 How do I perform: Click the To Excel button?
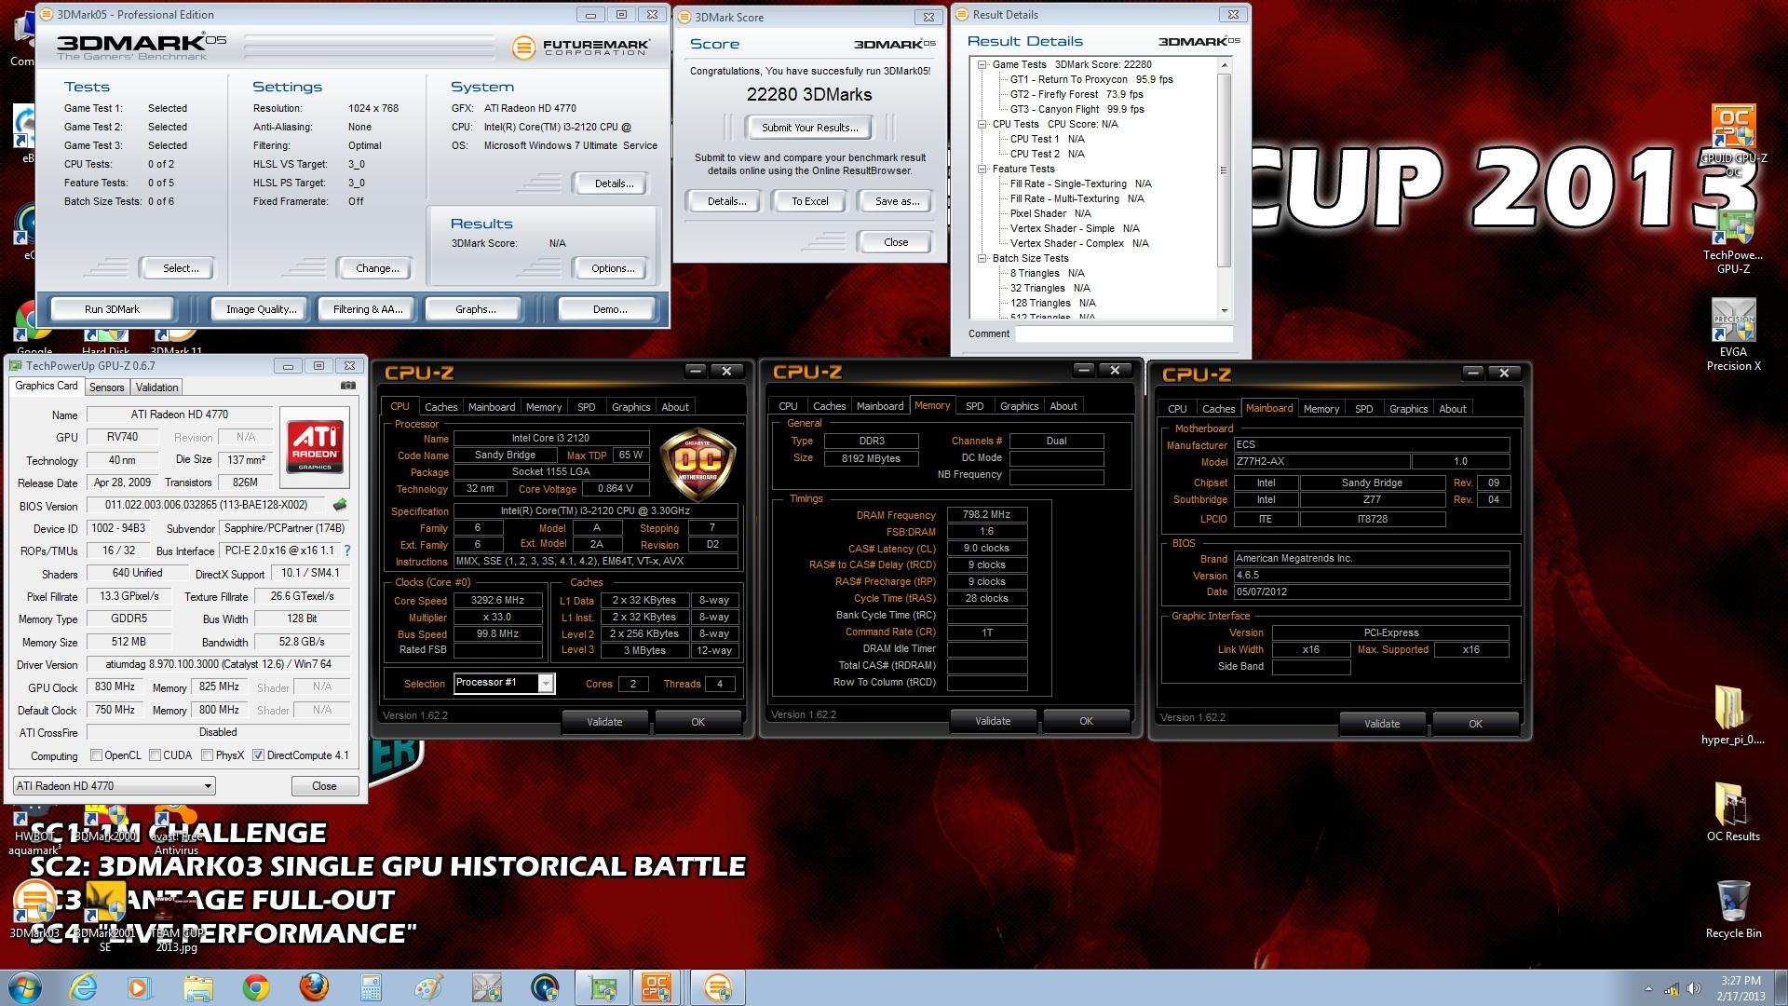point(809,201)
